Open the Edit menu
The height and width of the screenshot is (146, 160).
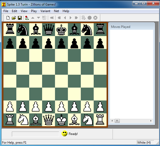pos(14,11)
